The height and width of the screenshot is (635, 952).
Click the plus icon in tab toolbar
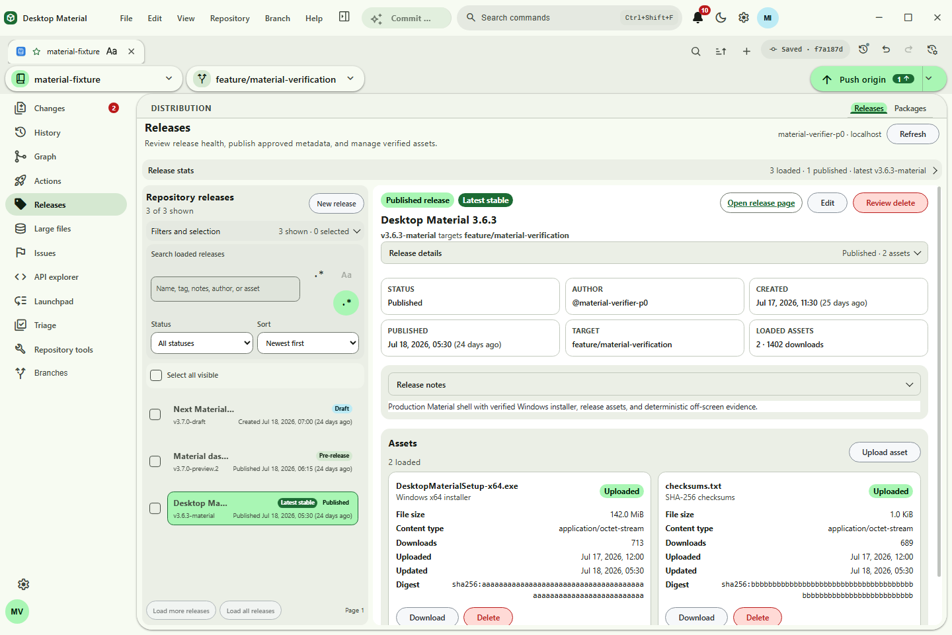(x=746, y=51)
